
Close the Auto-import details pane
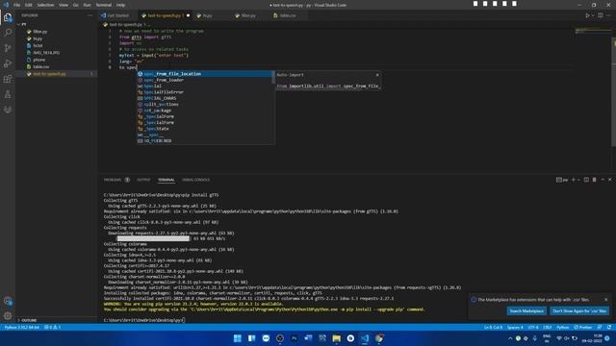(377, 75)
